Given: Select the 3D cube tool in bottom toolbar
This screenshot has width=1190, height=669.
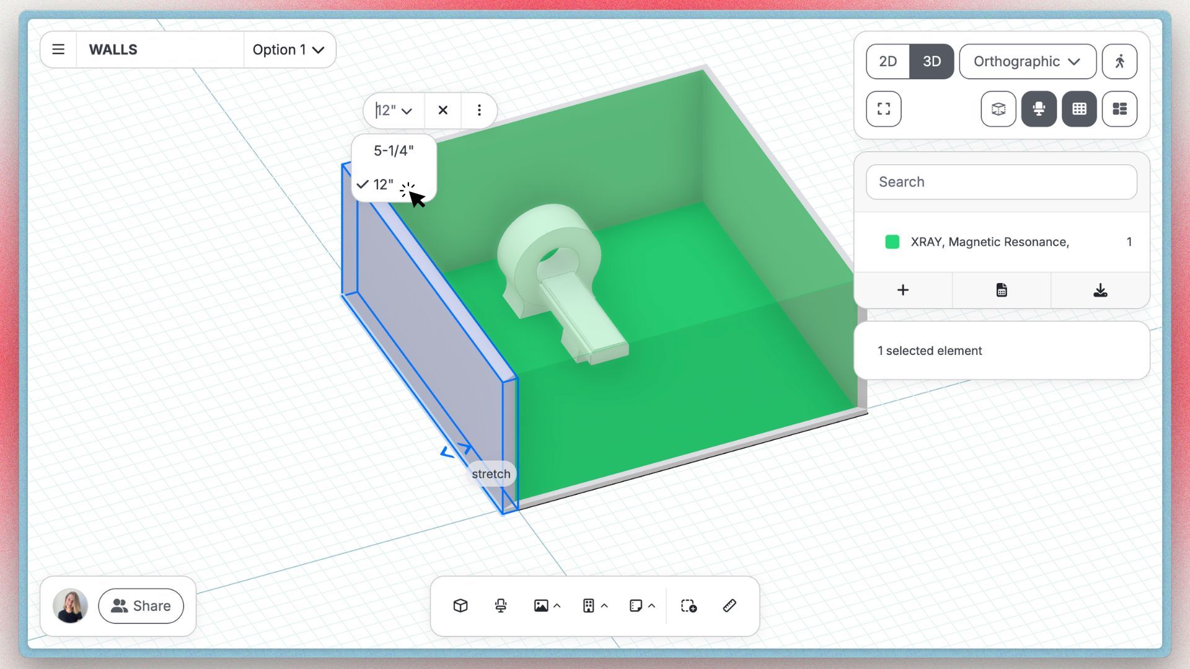Looking at the screenshot, I should point(460,606).
